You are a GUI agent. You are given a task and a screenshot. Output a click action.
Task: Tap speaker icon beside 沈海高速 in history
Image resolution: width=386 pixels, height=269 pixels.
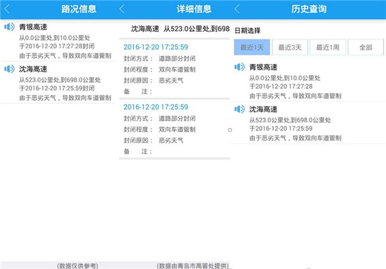pyautogui.click(x=239, y=109)
